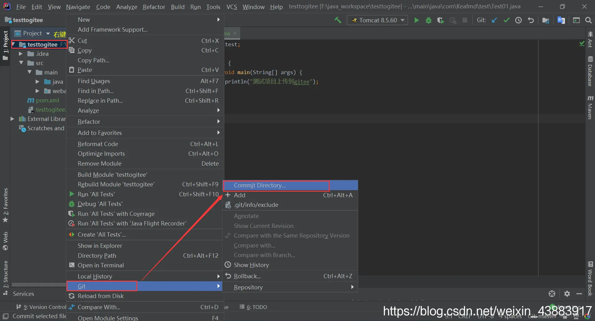Open the Repository submenu
This screenshot has height=321, width=595.
[x=290, y=287]
